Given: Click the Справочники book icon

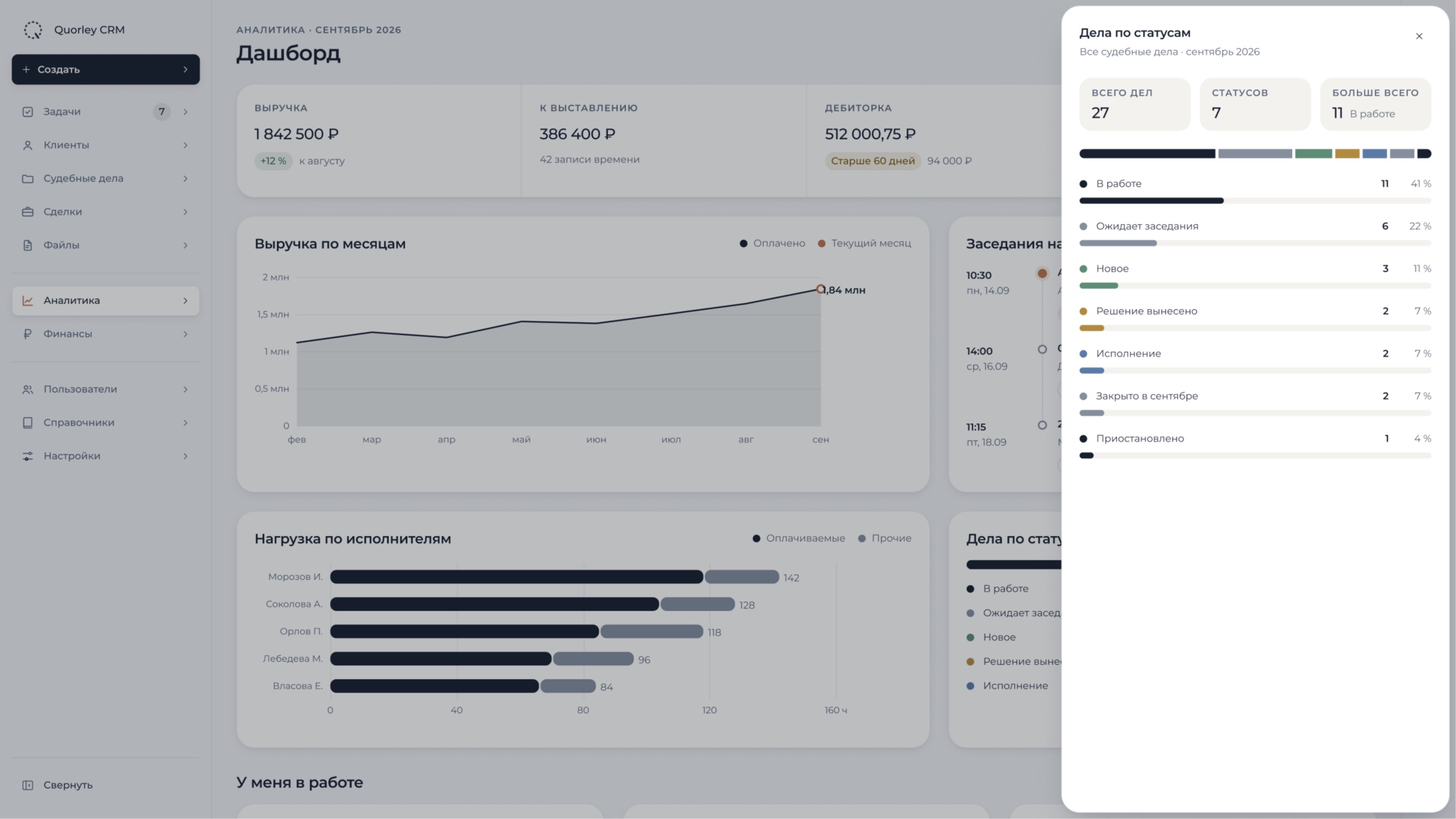Looking at the screenshot, I should [28, 423].
